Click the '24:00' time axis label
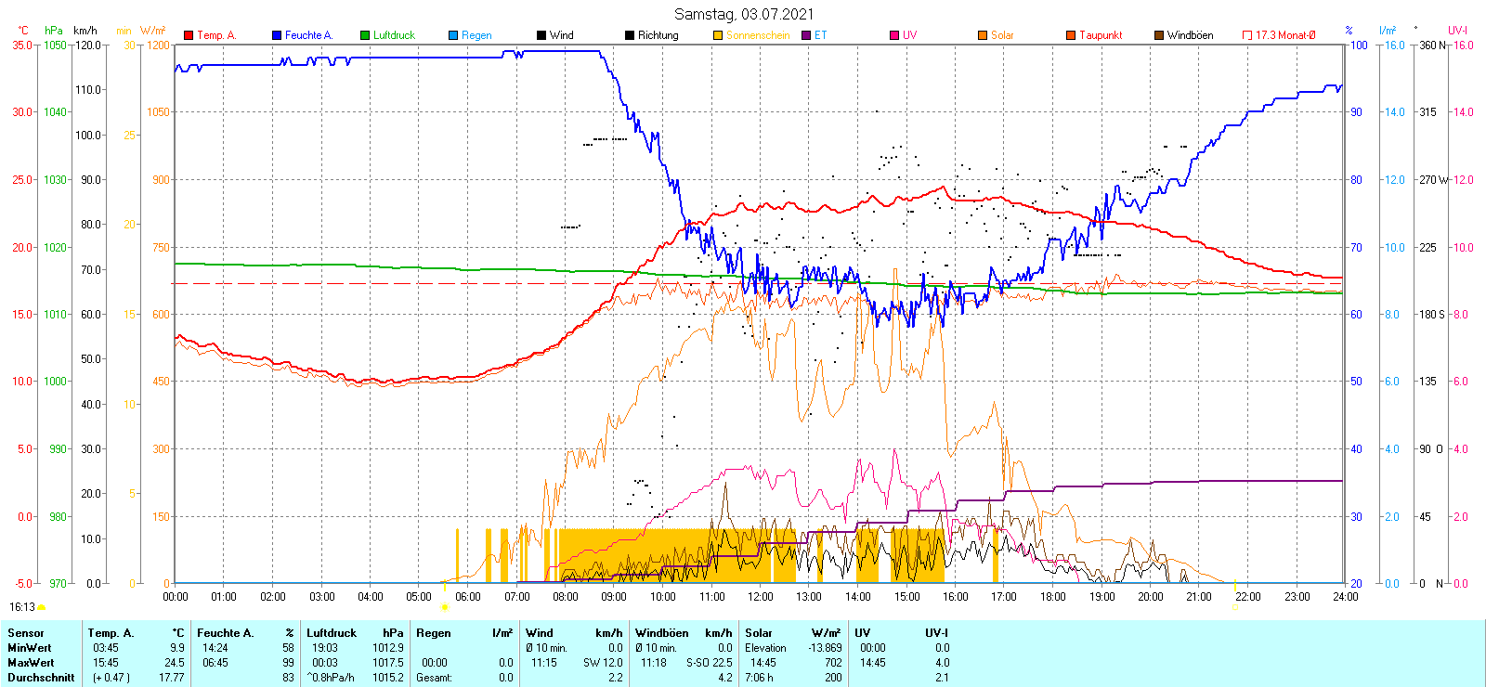1486x687 pixels. tap(1346, 597)
